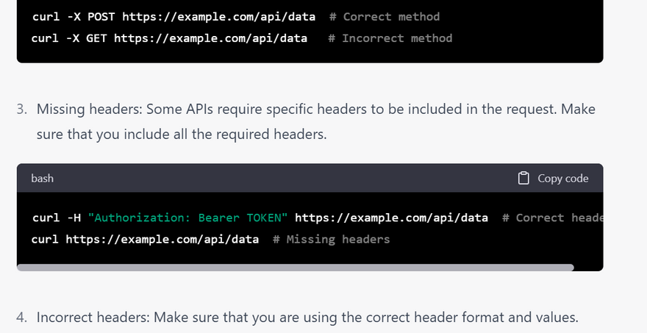Click the list number "4." marker
Viewport: 647px width, 333px height.
pyautogui.click(x=22, y=318)
